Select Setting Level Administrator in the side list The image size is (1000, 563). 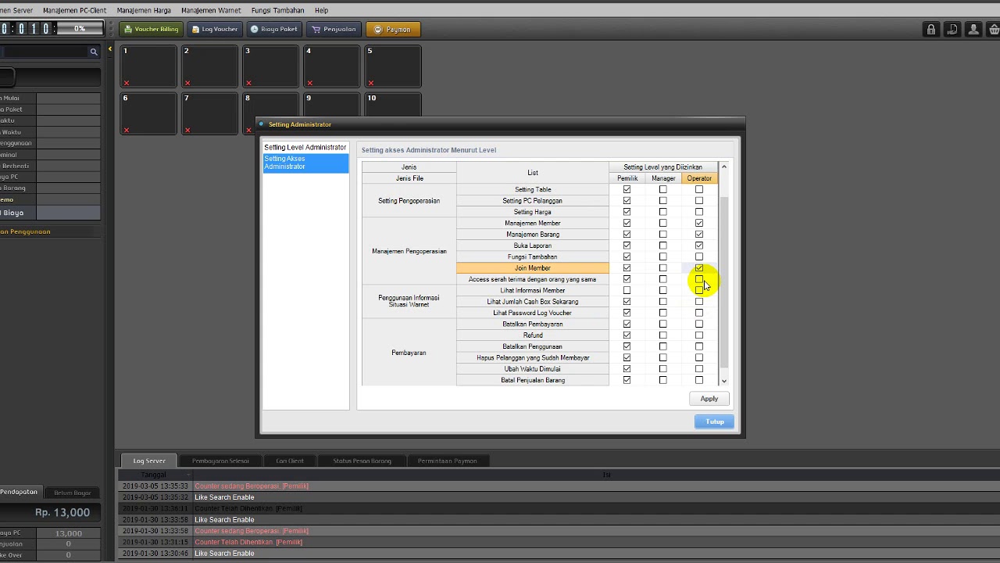pos(305,147)
